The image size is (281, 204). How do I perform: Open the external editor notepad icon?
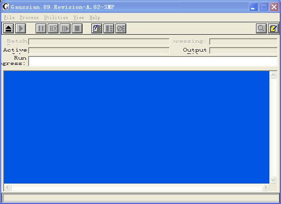(273, 28)
